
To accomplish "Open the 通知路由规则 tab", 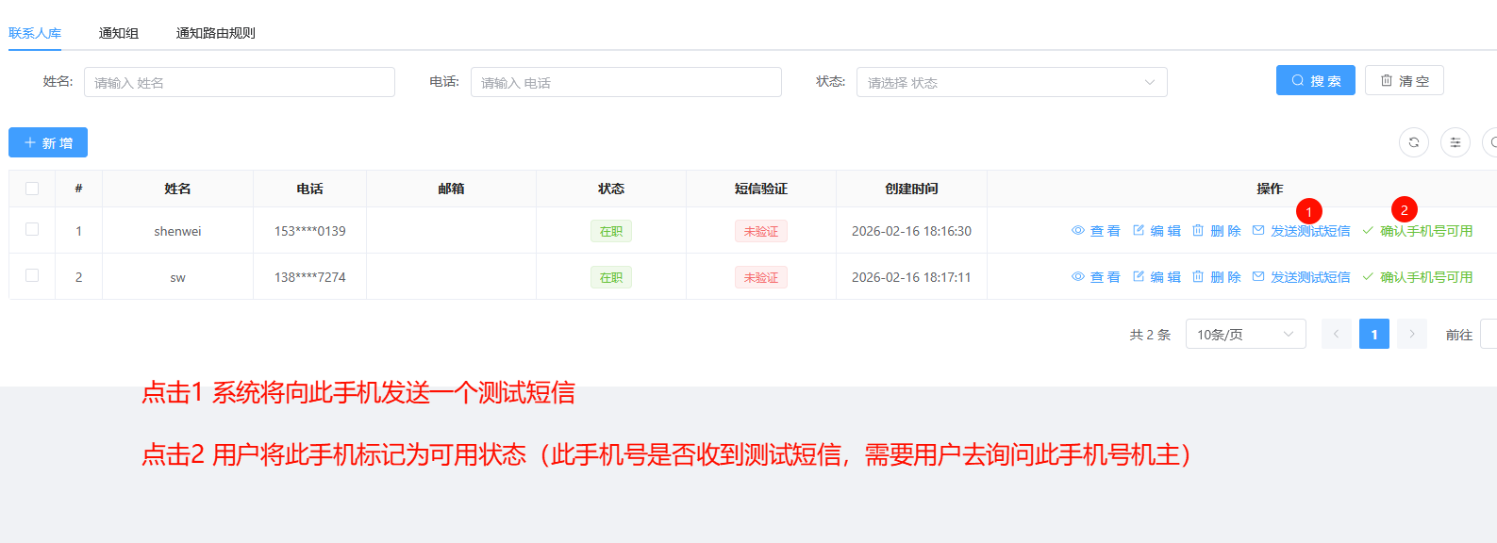I will click(215, 33).
